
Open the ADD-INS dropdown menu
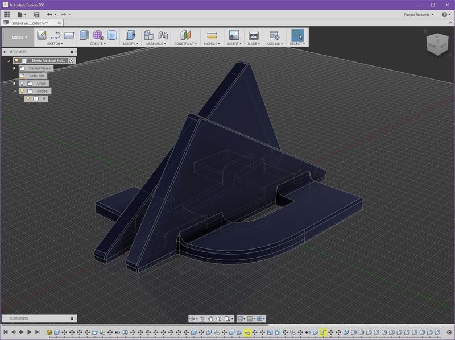pos(275,44)
